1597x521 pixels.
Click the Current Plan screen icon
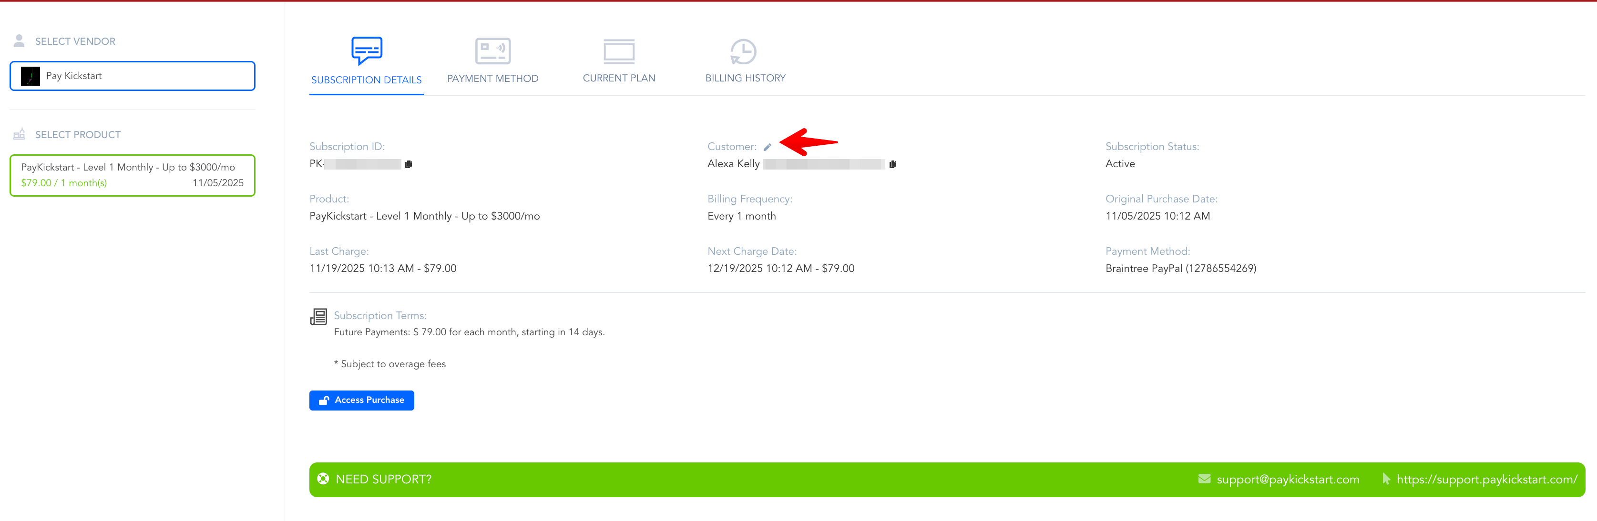[x=619, y=51]
